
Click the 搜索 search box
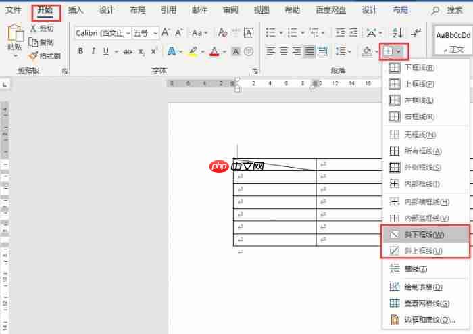(447, 11)
